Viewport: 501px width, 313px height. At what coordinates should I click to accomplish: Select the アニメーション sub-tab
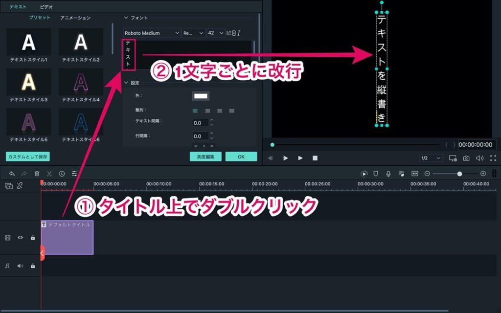pyautogui.click(x=75, y=18)
